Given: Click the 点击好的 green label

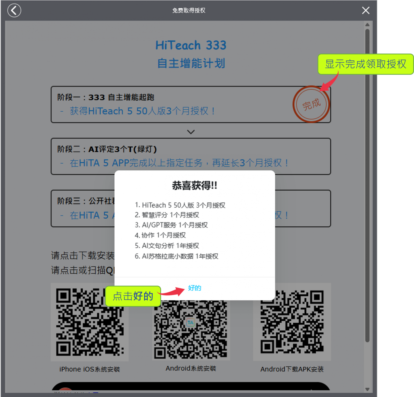Looking at the screenshot, I should (x=133, y=296).
